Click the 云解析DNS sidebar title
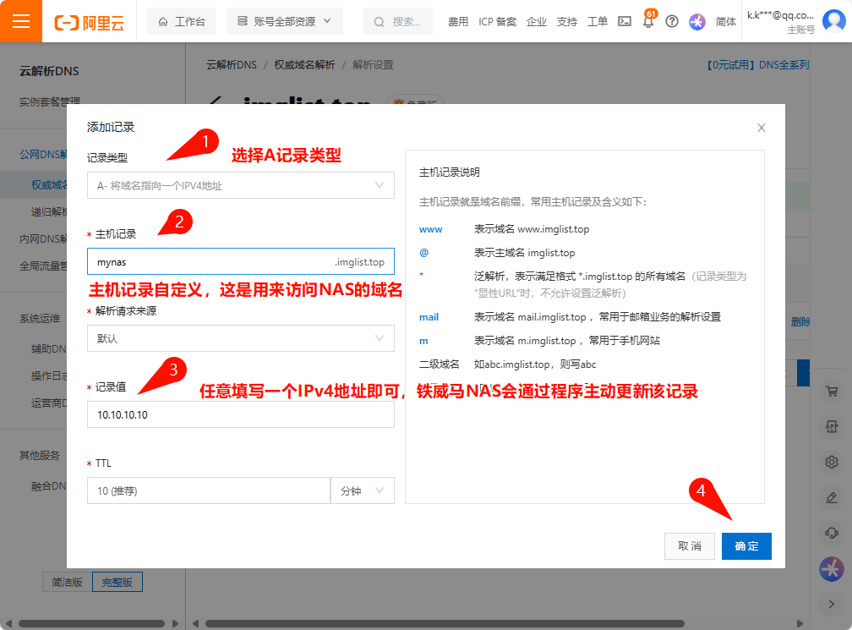Screen dimensions: 852x630 49,71
